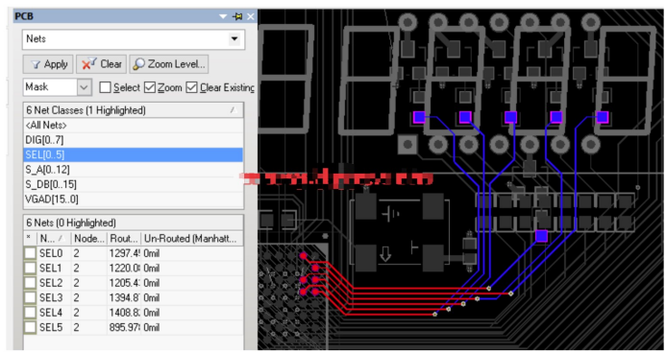
Task: Sort net classes via header arrow
Action: [233, 110]
